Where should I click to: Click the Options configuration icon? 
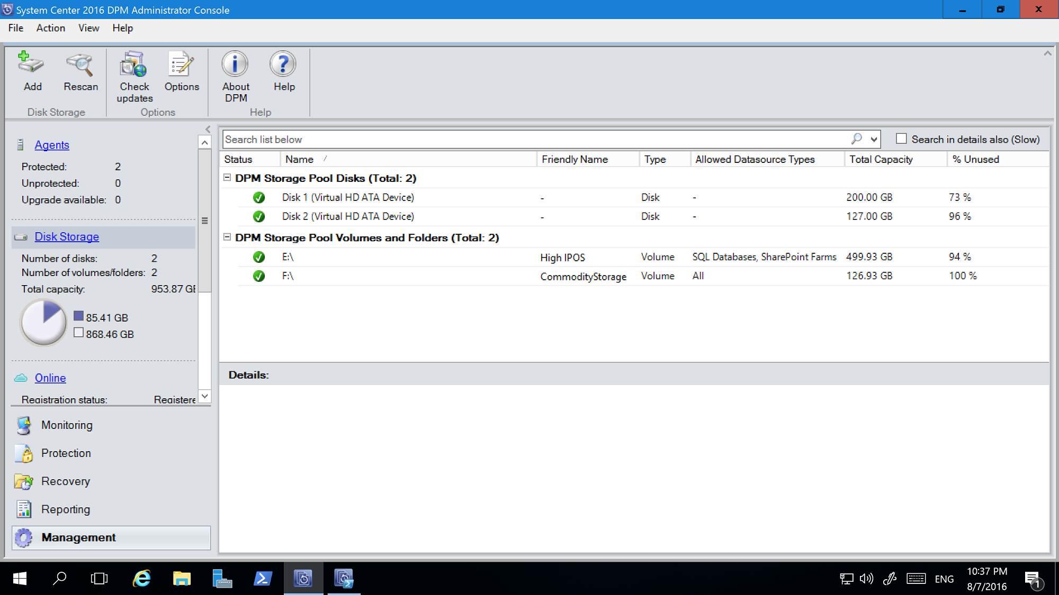coord(181,71)
